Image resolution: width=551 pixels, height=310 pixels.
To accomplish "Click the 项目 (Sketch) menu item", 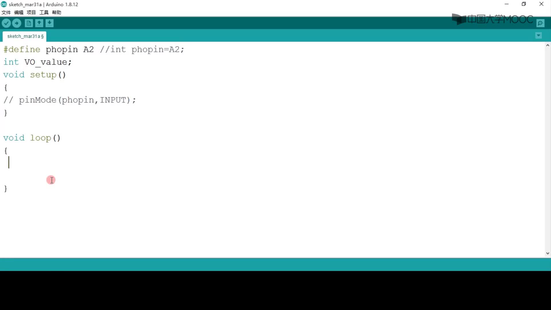I will (31, 13).
